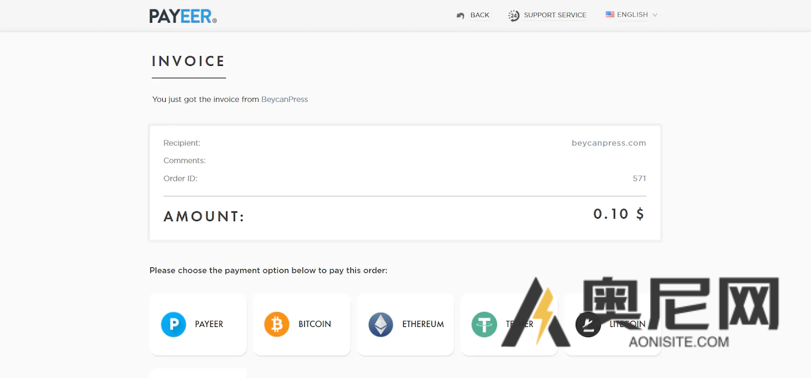
Task: Click the 24-hour support icon
Action: (513, 15)
